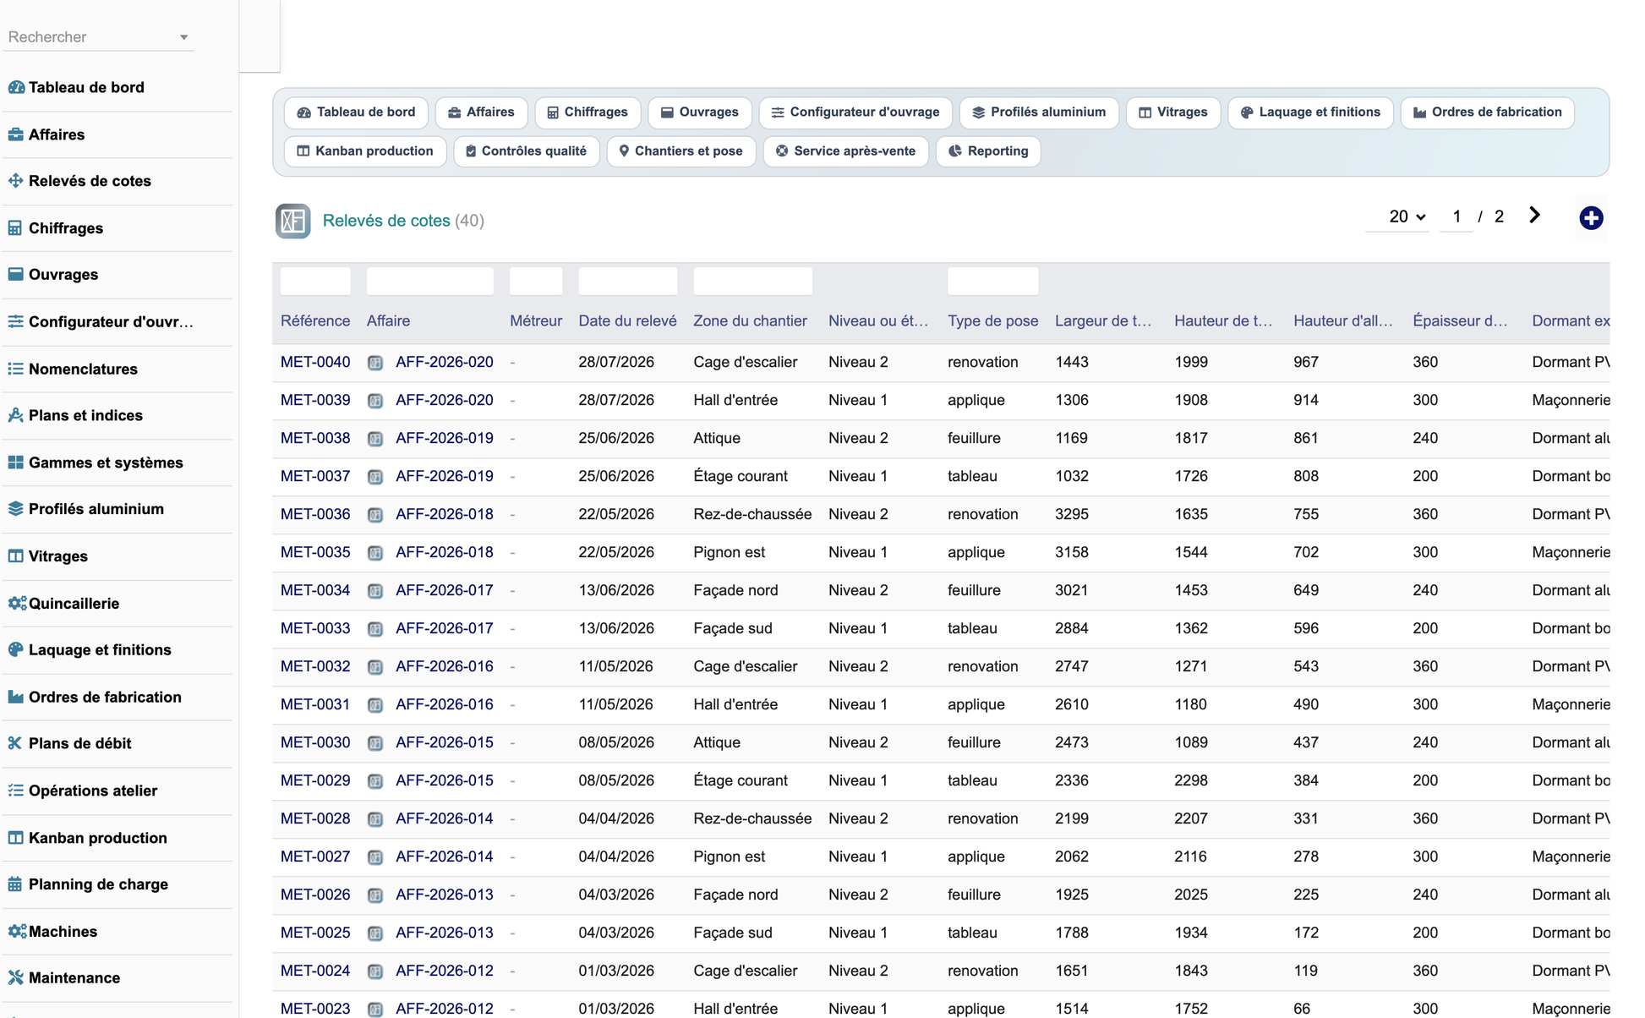Click the Gammes et systèmes grid icon

pyautogui.click(x=16, y=462)
